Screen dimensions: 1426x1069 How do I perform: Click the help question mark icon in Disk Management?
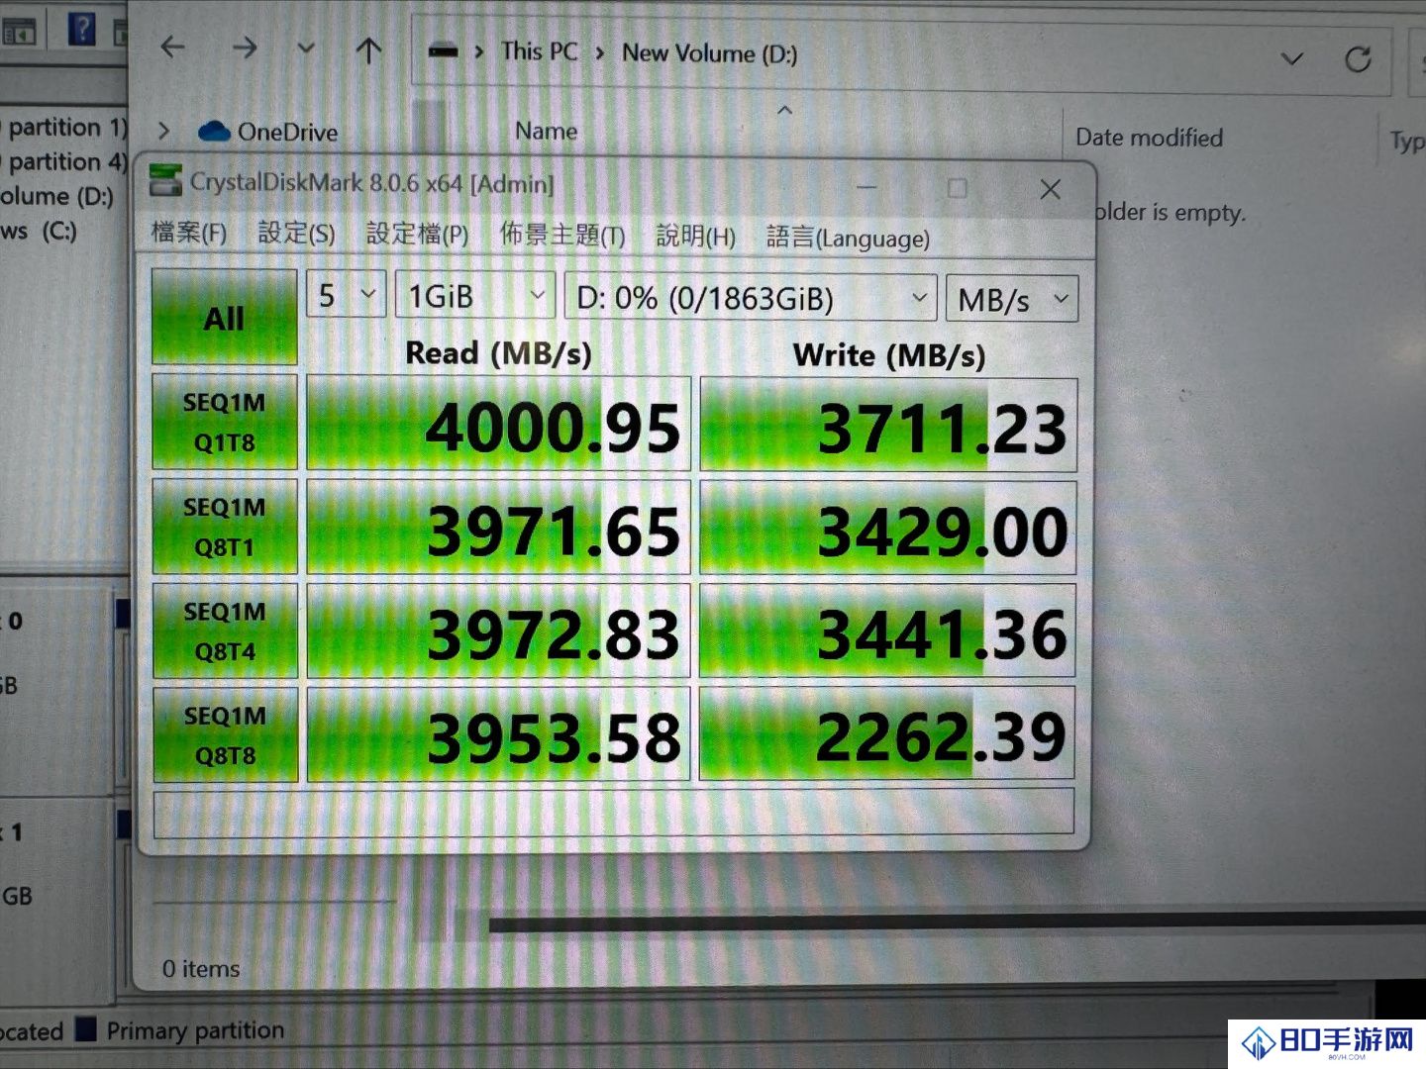[x=81, y=28]
